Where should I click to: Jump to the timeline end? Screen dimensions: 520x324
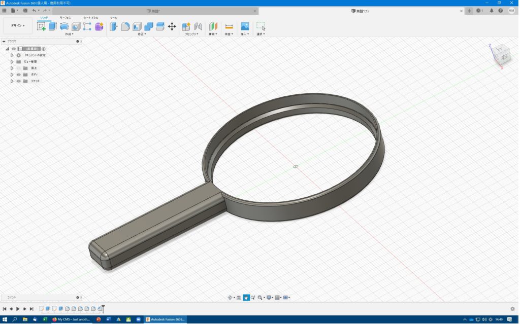point(31,309)
